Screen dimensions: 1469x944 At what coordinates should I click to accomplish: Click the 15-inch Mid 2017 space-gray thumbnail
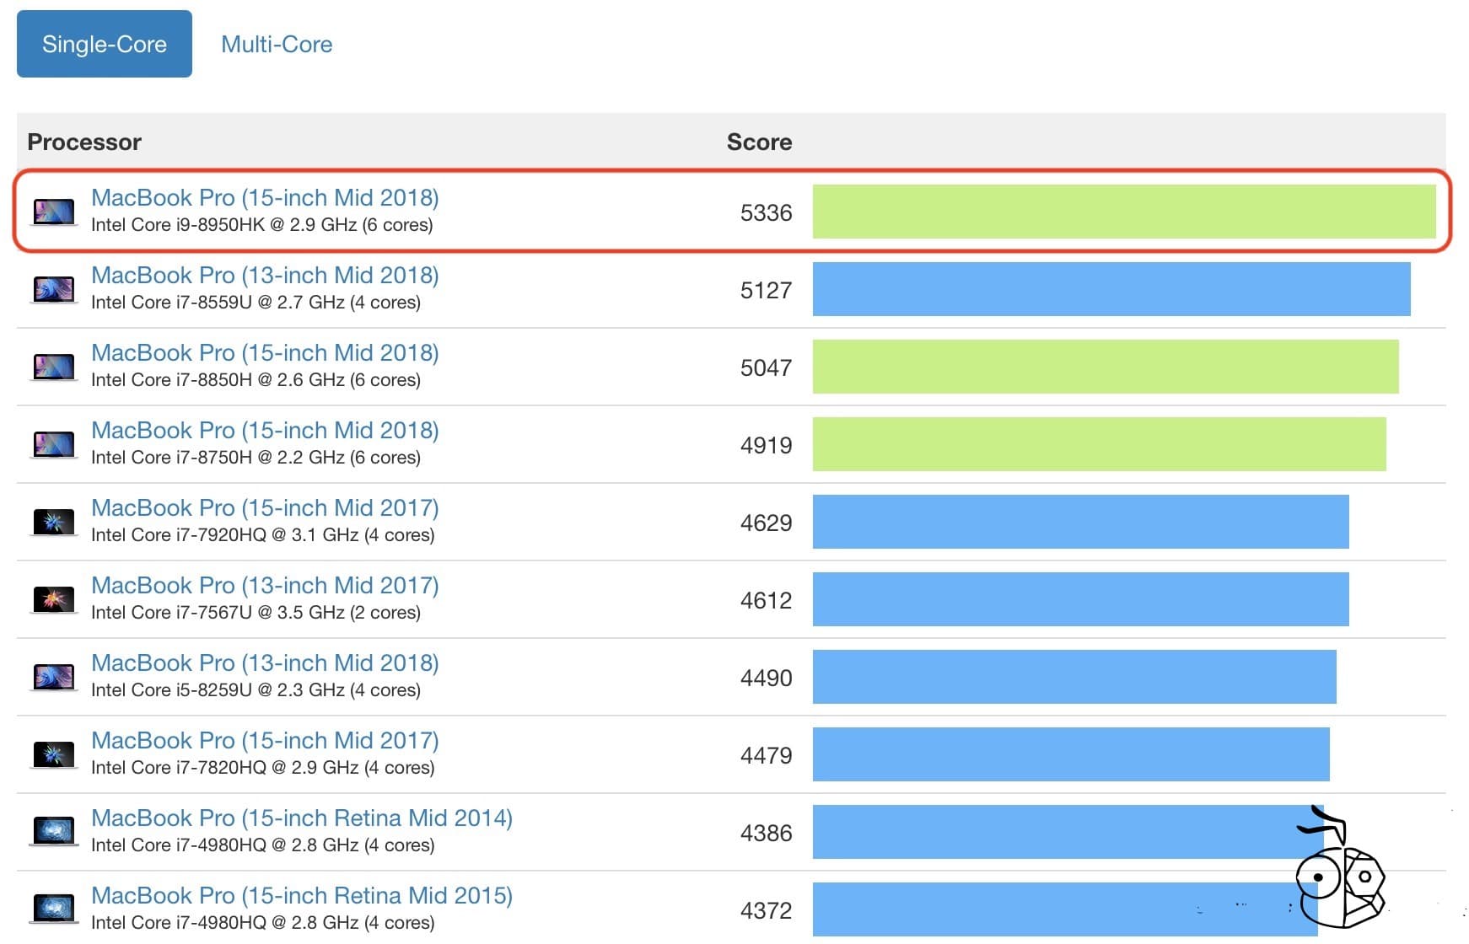pyautogui.click(x=52, y=521)
